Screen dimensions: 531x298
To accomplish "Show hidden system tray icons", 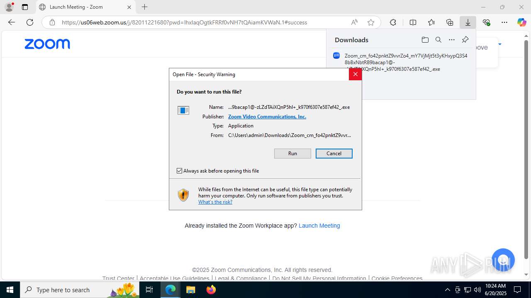I will pos(447,290).
